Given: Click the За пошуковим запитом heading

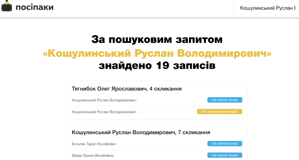Looking at the screenshot, I should pos(157,39).
